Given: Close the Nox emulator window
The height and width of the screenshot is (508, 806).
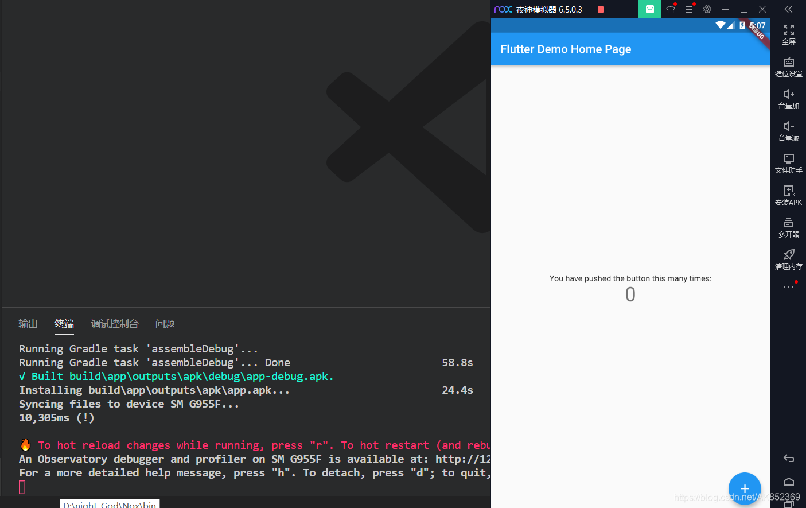Looking at the screenshot, I should pos(762,9).
